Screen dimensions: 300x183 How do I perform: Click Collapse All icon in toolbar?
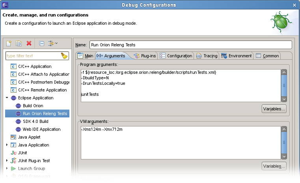(x=41, y=44)
